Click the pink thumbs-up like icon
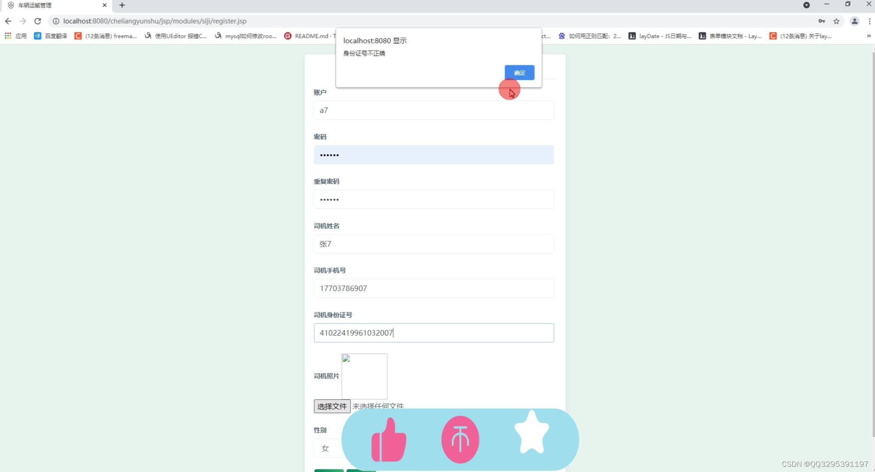Image resolution: width=875 pixels, height=472 pixels. point(388,440)
